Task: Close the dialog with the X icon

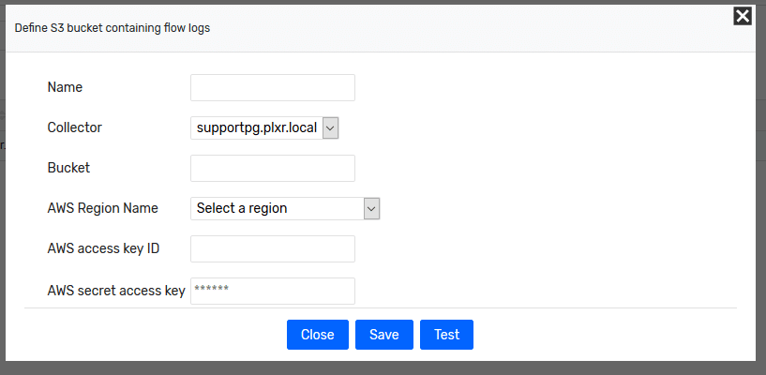Action: coord(743,16)
